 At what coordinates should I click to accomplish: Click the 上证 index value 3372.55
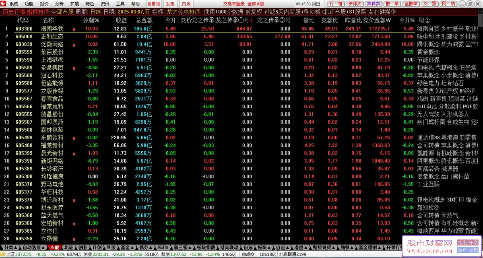click(x=24, y=254)
